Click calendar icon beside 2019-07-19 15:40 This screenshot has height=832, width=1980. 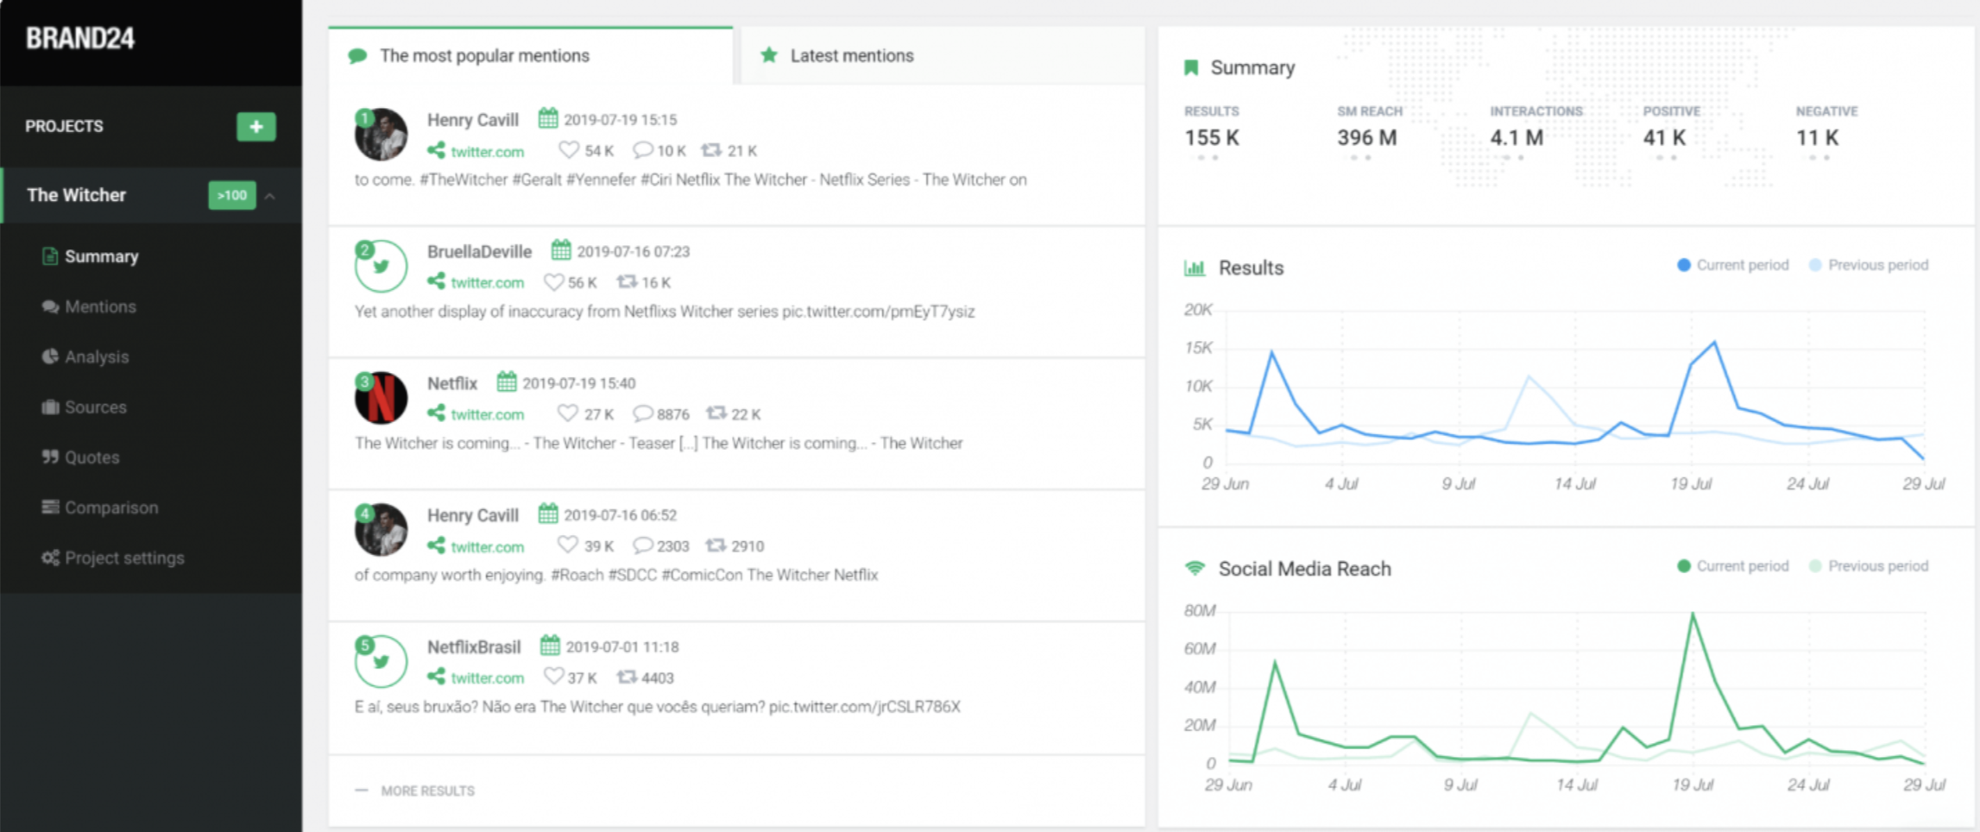point(507,381)
